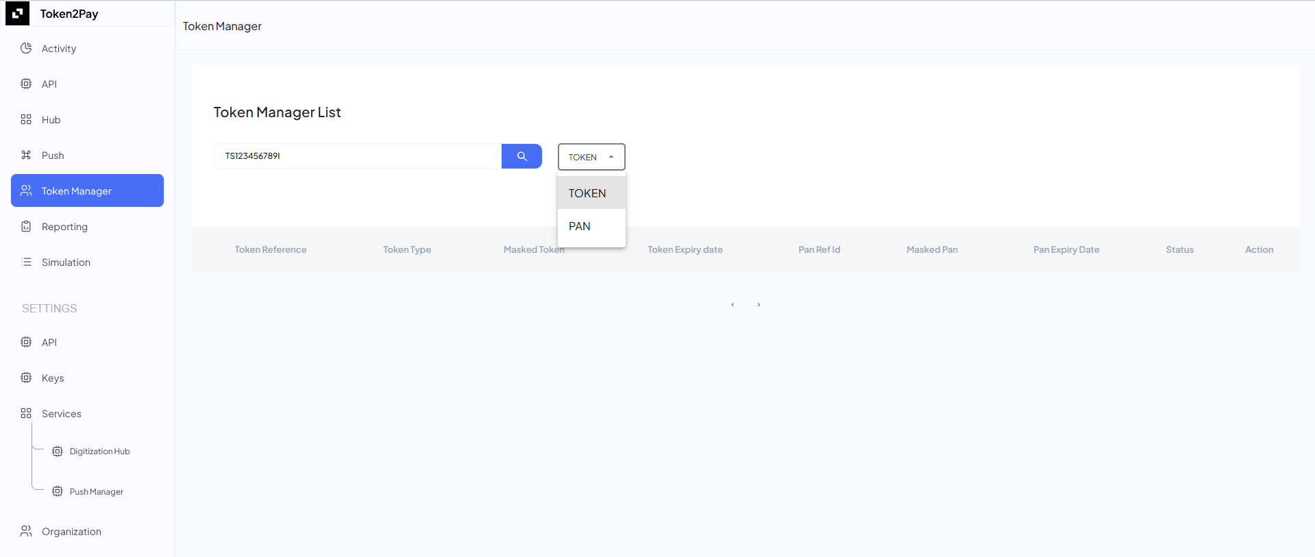Click the Services grid icon
The width and height of the screenshot is (1315, 557).
click(x=26, y=413)
